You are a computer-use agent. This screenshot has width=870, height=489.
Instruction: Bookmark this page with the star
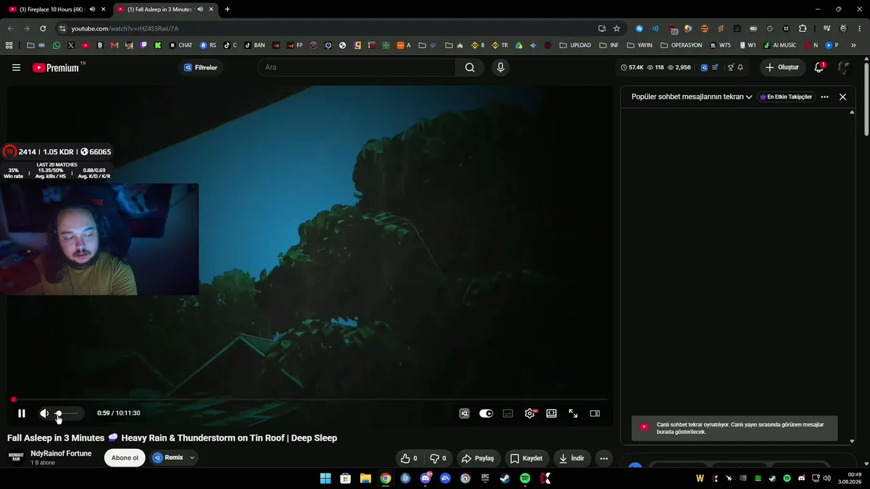616,29
